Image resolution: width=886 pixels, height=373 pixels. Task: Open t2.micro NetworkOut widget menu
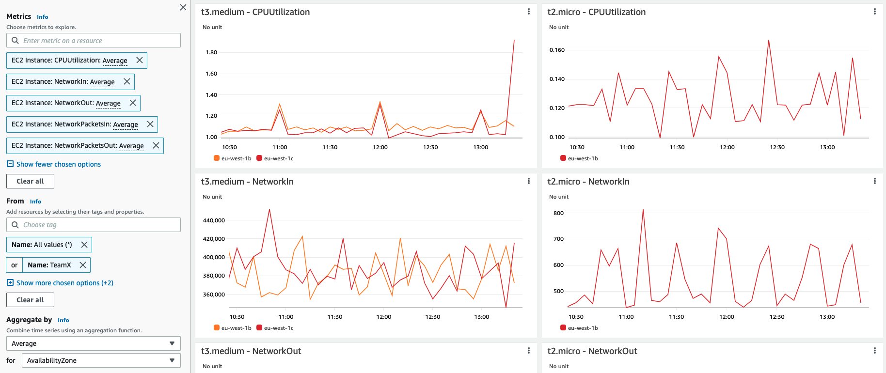tap(874, 351)
